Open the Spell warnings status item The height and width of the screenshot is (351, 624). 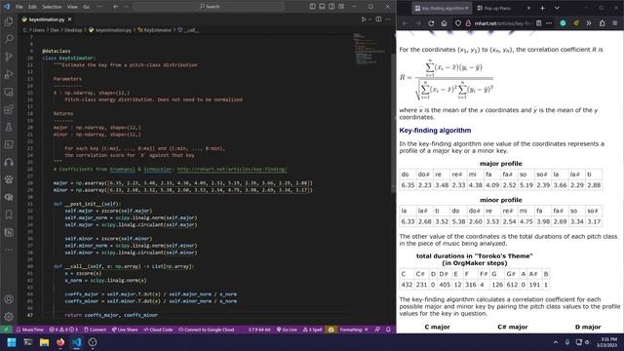(x=313, y=330)
